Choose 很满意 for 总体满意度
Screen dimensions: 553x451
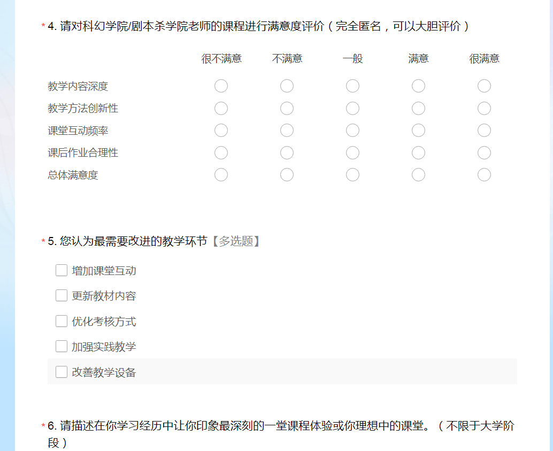click(x=484, y=175)
